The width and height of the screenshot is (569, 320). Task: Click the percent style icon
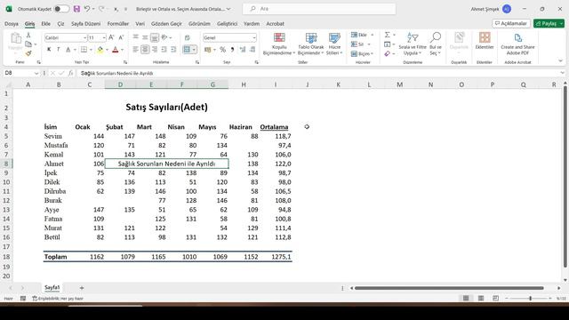point(222,50)
